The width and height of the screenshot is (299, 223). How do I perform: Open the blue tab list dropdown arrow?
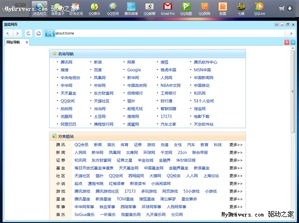[x=293, y=42]
